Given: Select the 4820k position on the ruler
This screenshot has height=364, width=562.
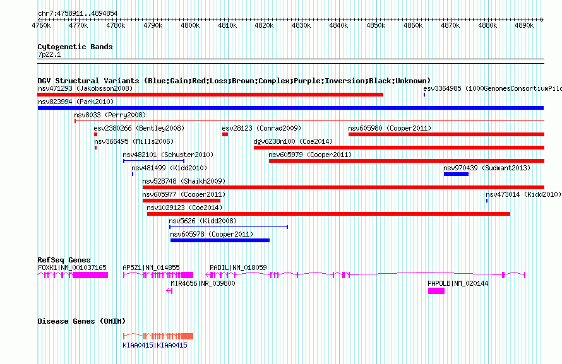Looking at the screenshot, I should pos(264,26).
